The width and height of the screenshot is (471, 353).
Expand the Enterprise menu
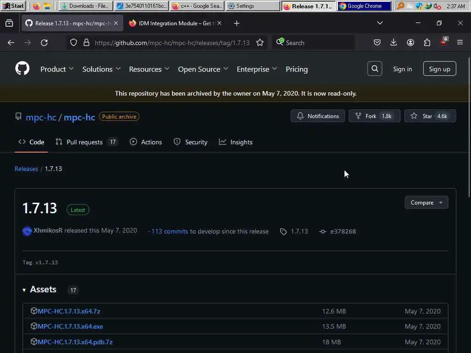click(x=257, y=69)
